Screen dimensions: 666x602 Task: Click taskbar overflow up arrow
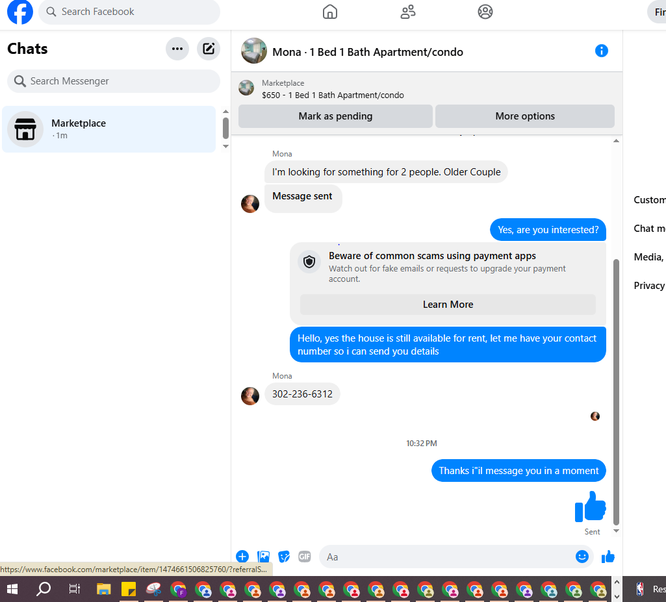pos(617,583)
